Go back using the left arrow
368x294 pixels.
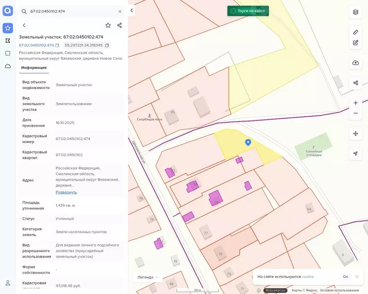(x=24, y=25)
